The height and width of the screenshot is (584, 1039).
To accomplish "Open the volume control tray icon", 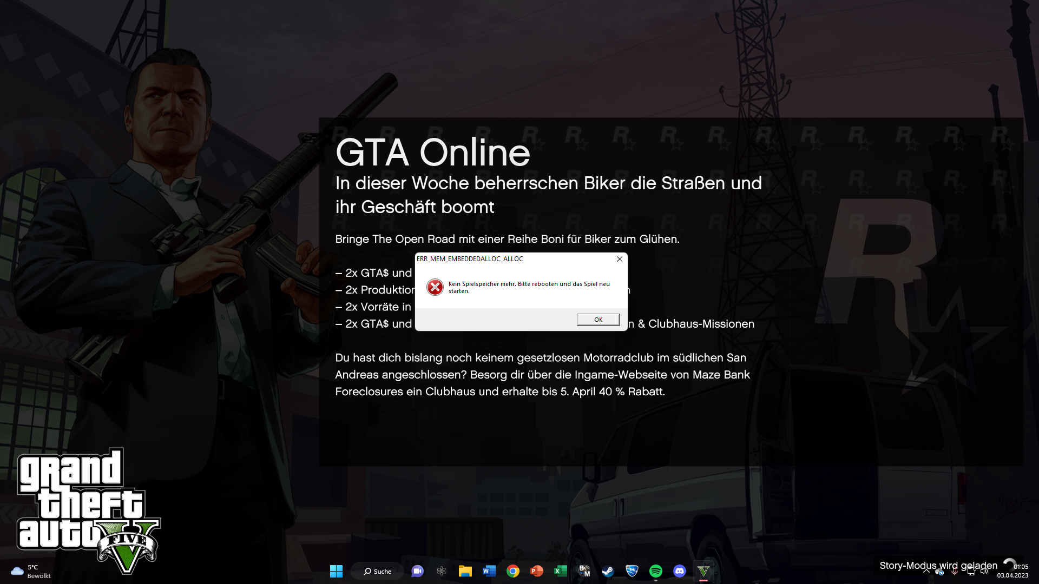I will pyautogui.click(x=984, y=572).
